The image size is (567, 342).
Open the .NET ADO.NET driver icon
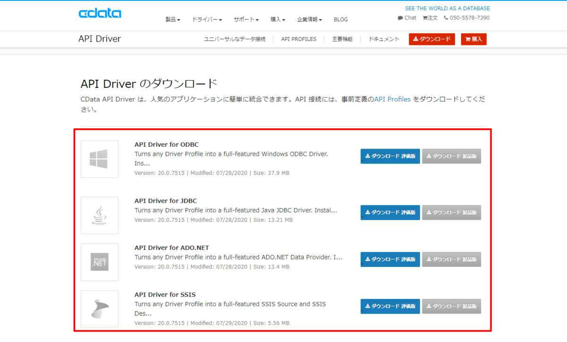[x=99, y=262]
